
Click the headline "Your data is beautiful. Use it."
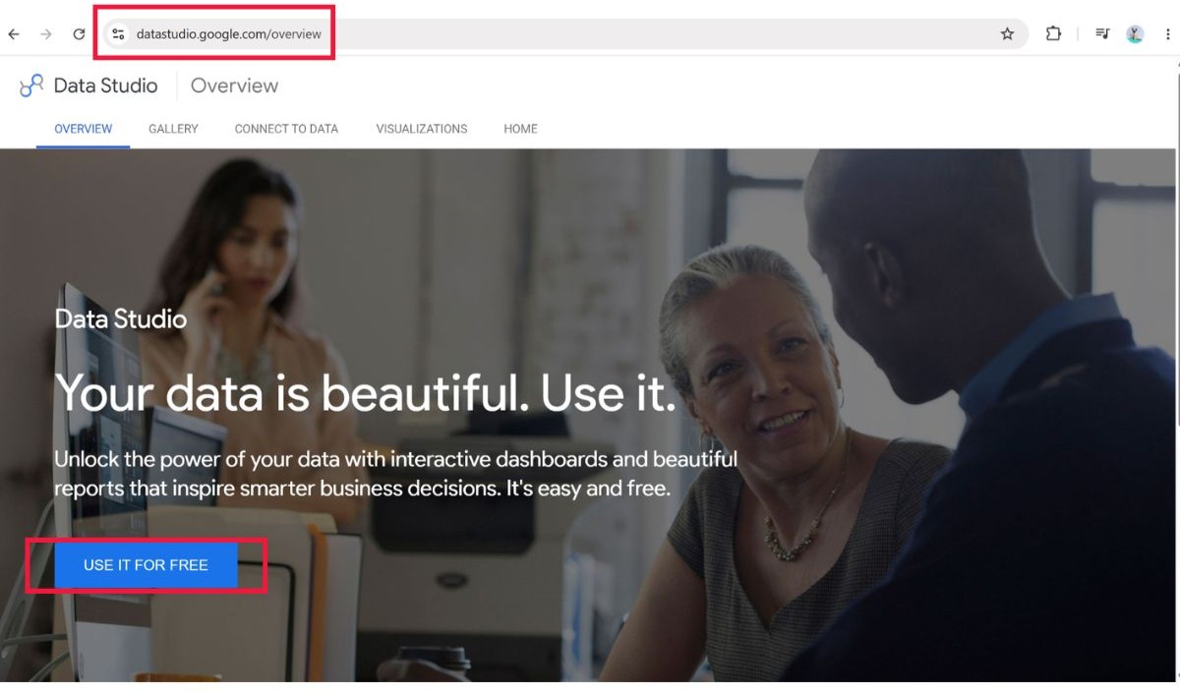pyautogui.click(x=366, y=393)
